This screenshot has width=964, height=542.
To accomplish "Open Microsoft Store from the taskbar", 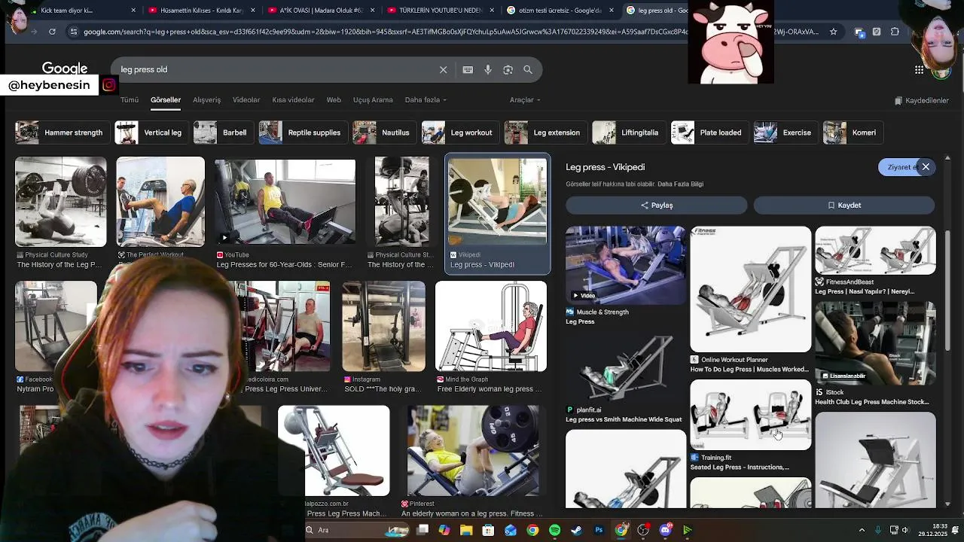I will pyautogui.click(x=488, y=530).
